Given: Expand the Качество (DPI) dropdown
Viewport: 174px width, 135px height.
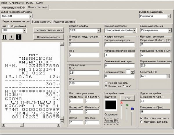Looking at the screenshot, I should (x=168, y=76).
